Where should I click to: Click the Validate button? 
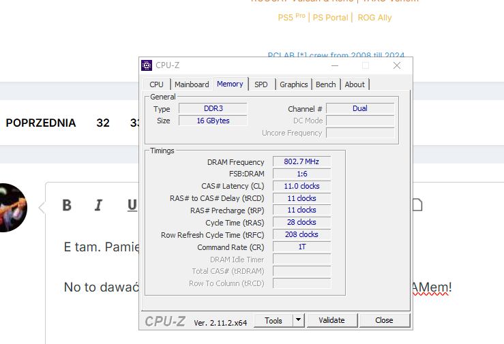pos(331,320)
